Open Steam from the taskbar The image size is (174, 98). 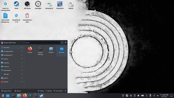pyautogui.click(x=42, y=96)
